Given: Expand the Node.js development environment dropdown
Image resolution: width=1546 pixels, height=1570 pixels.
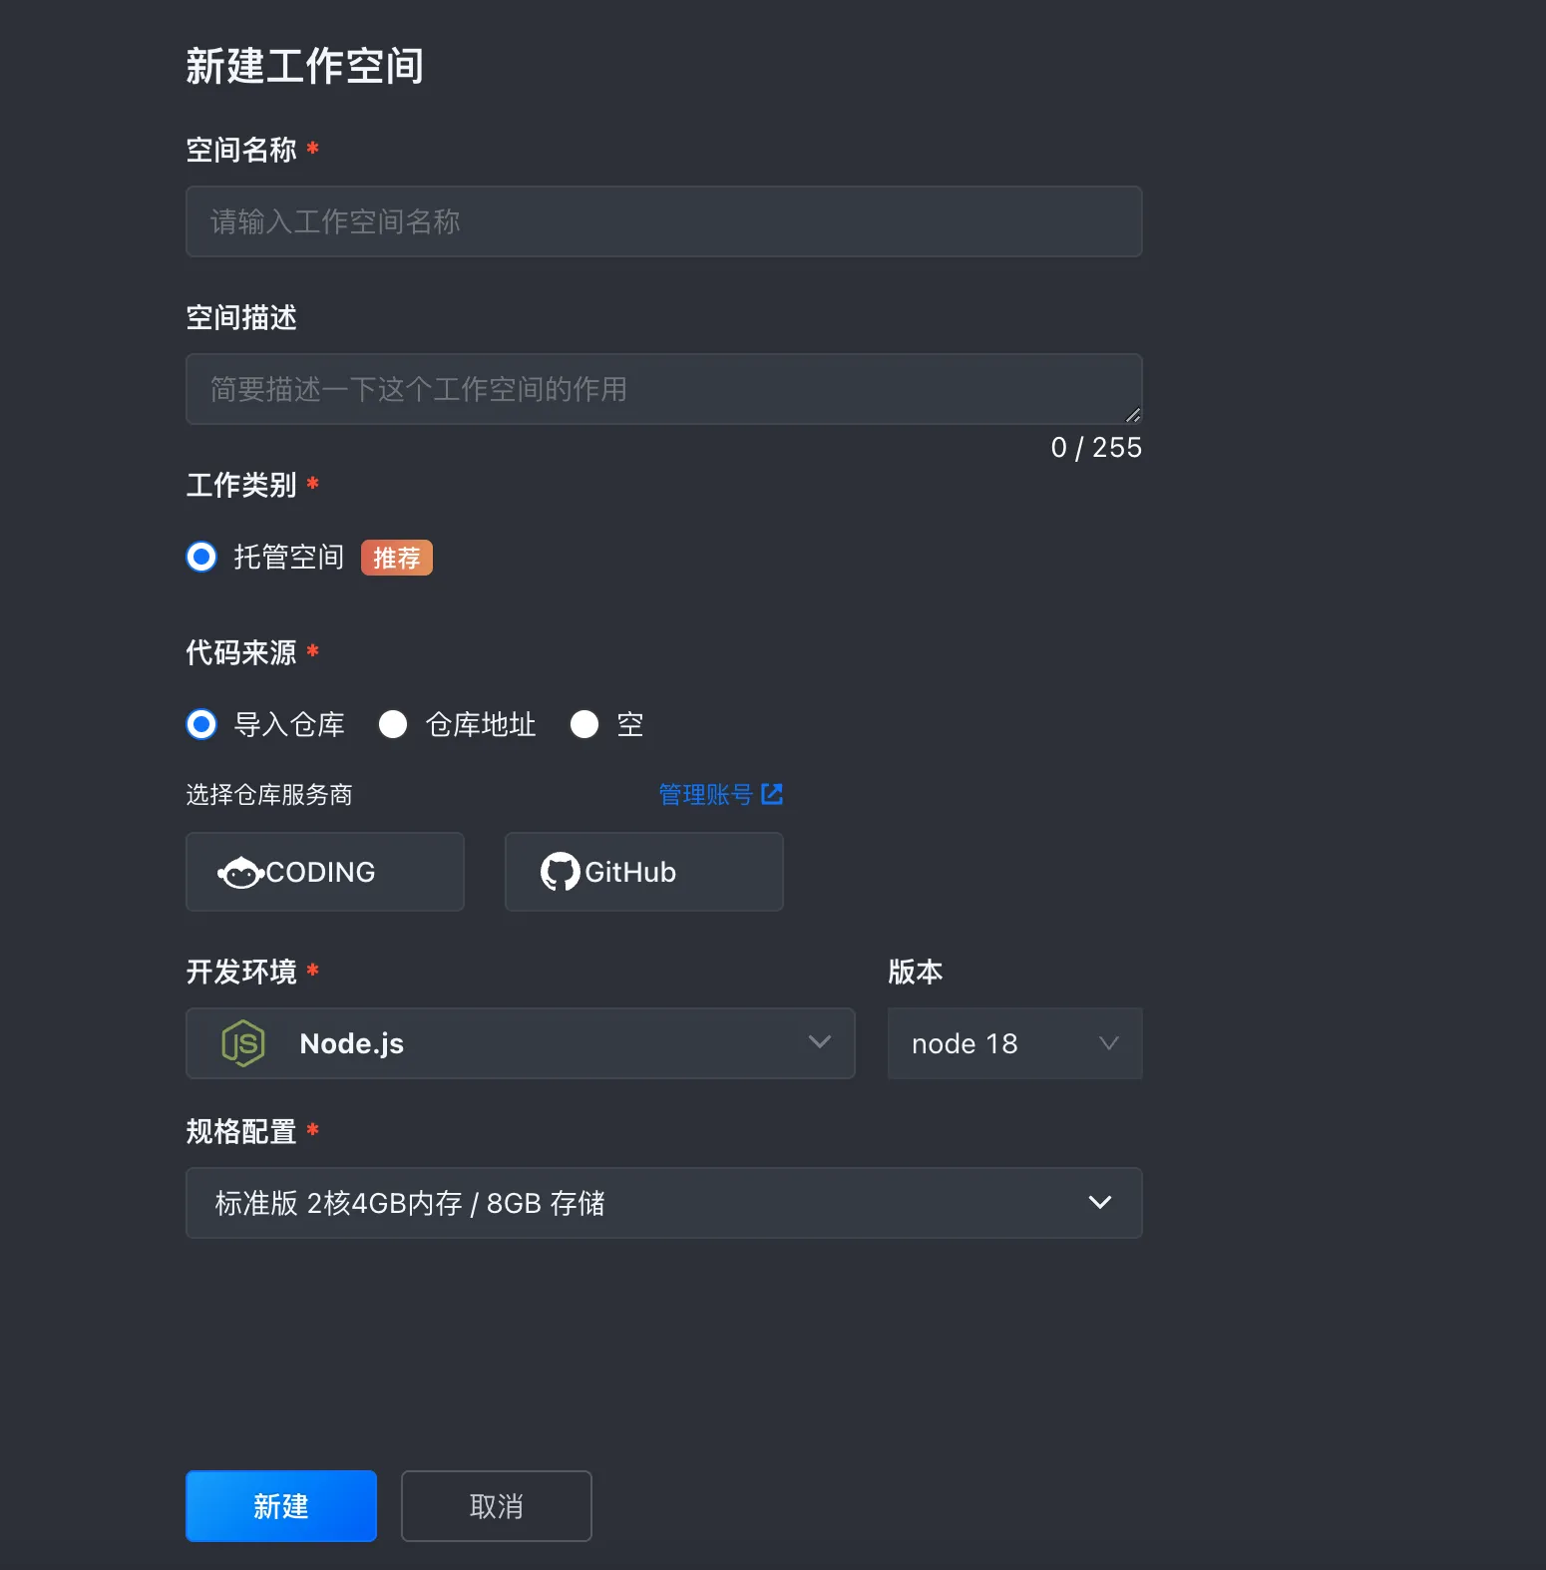Looking at the screenshot, I should tap(520, 1043).
